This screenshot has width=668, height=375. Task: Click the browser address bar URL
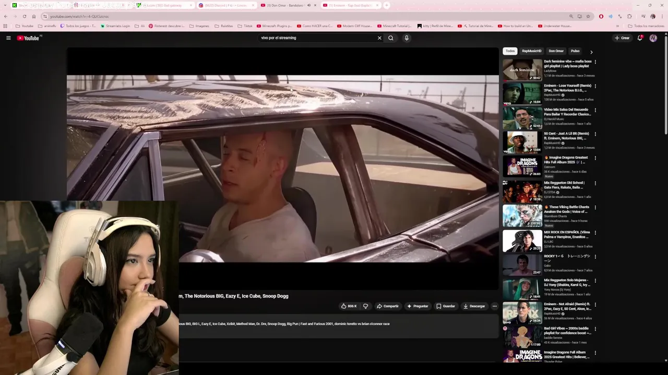[x=79, y=16]
